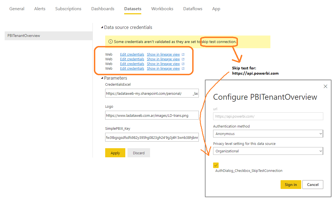The image size is (334, 211).
Task: Close the Configure PBITenantOverview dialog
Action: pos(325,86)
